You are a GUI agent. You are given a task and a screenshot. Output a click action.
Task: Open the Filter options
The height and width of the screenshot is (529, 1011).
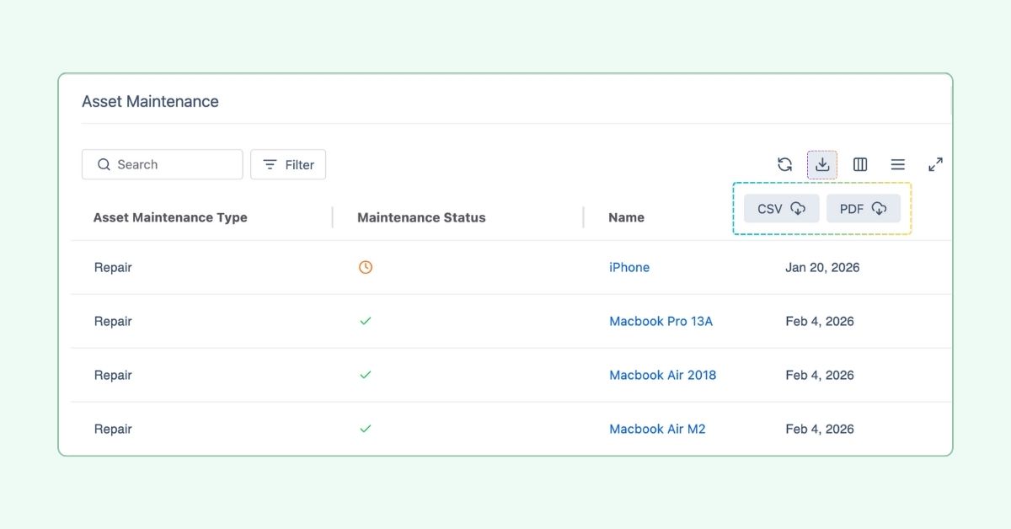[x=288, y=165]
